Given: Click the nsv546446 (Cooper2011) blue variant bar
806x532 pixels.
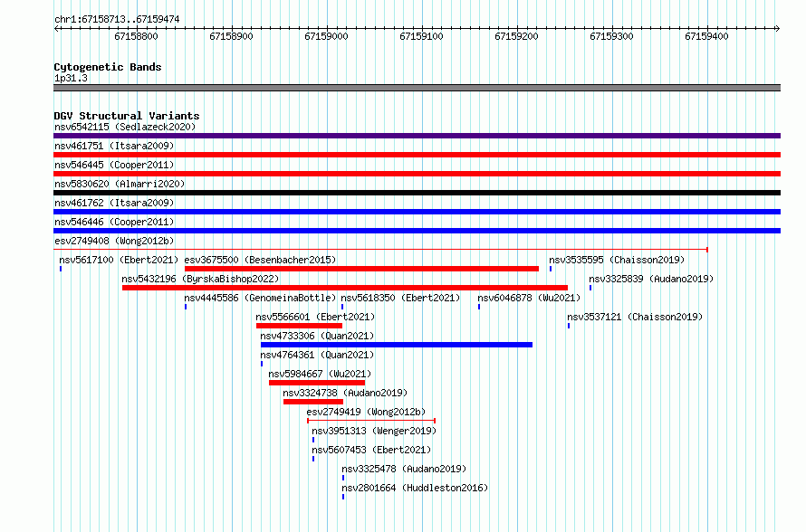Looking at the screenshot, I should (417, 231).
